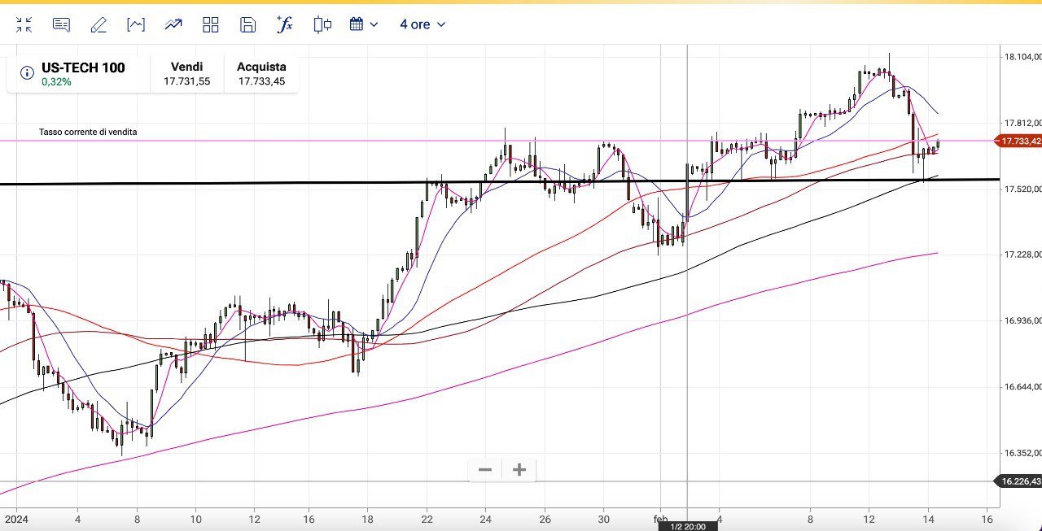Image resolution: width=1042 pixels, height=531 pixels.
Task: Select the pencil drawing tool
Action: [99, 24]
